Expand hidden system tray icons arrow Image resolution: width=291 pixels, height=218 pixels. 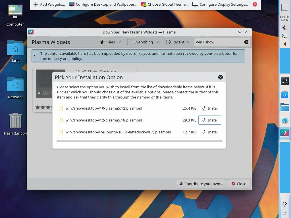click(x=284, y=44)
